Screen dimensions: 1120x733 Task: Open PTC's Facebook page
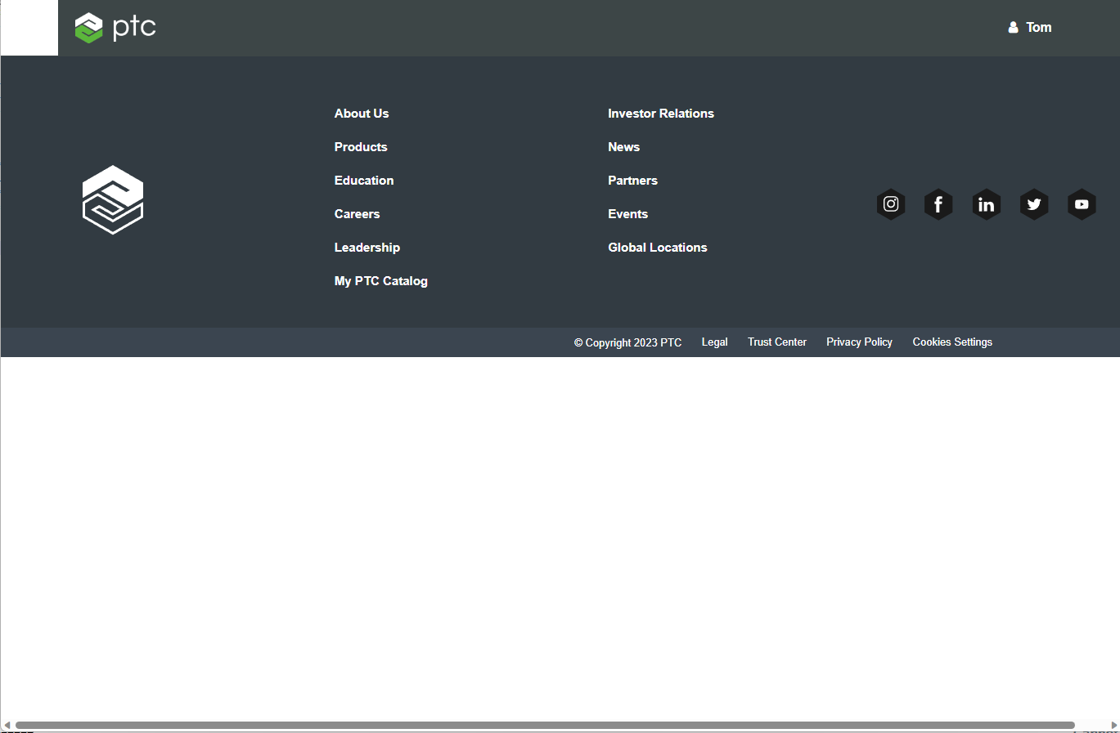[938, 204]
